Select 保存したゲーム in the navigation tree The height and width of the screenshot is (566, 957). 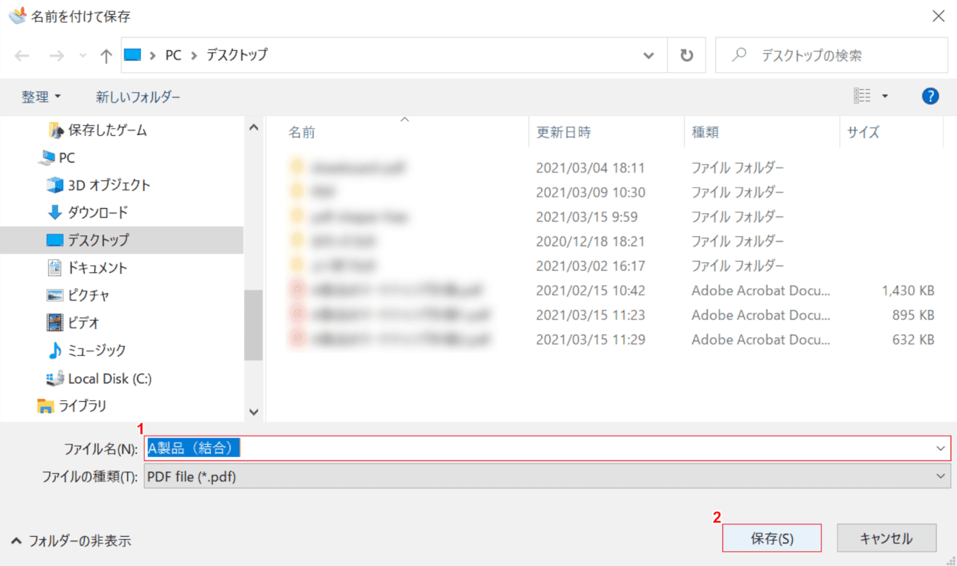pyautogui.click(x=98, y=130)
